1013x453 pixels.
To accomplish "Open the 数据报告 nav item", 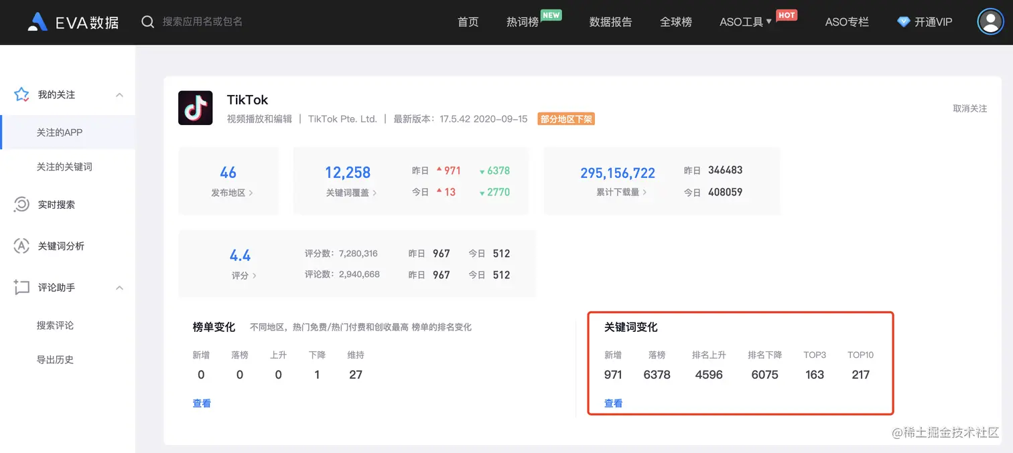I will (610, 22).
